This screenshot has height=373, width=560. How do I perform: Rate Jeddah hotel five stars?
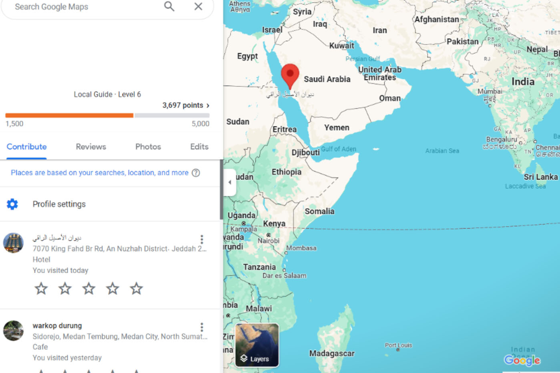136,288
